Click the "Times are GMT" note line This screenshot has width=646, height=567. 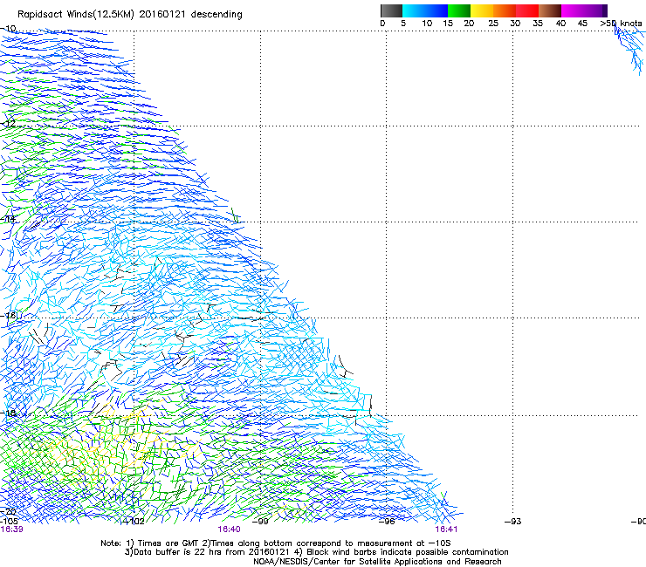tap(276, 543)
